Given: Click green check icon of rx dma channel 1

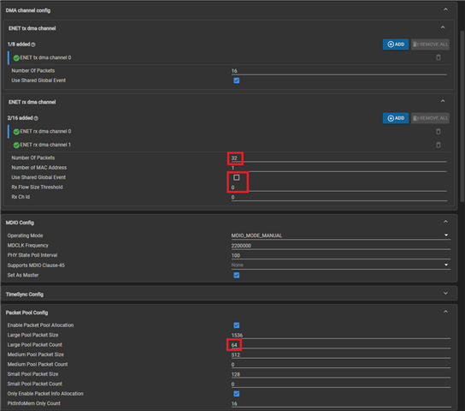Looking at the screenshot, I should point(16,145).
